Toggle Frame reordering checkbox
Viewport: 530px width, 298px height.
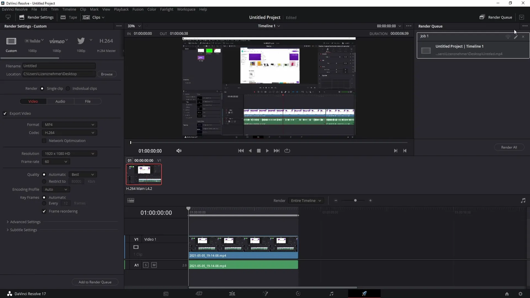[x=44, y=211]
